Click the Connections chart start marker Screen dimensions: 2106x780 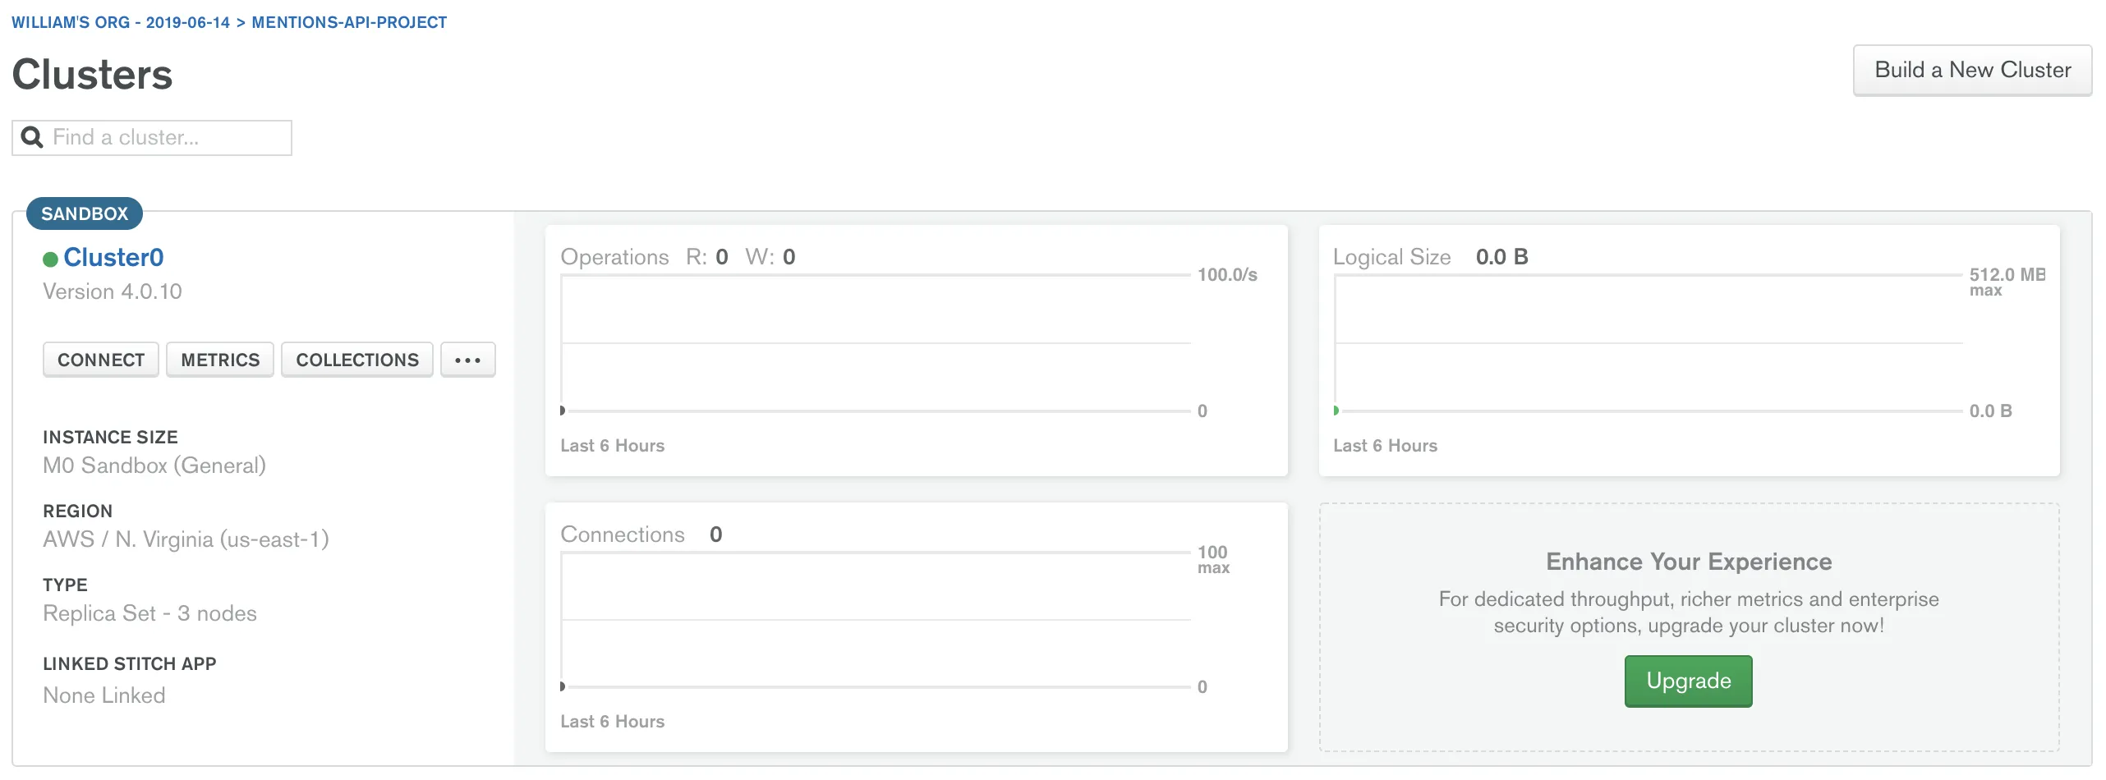click(563, 686)
